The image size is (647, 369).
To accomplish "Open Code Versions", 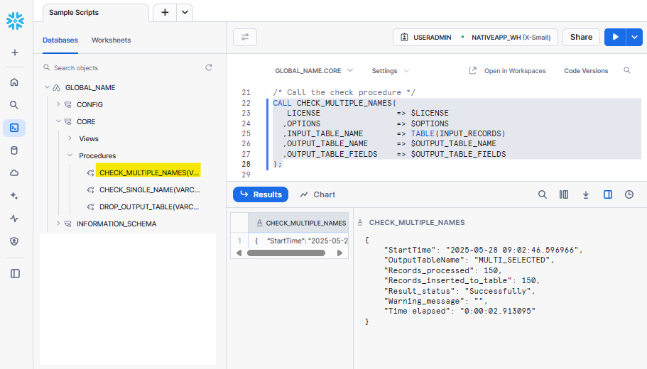I will pos(586,70).
